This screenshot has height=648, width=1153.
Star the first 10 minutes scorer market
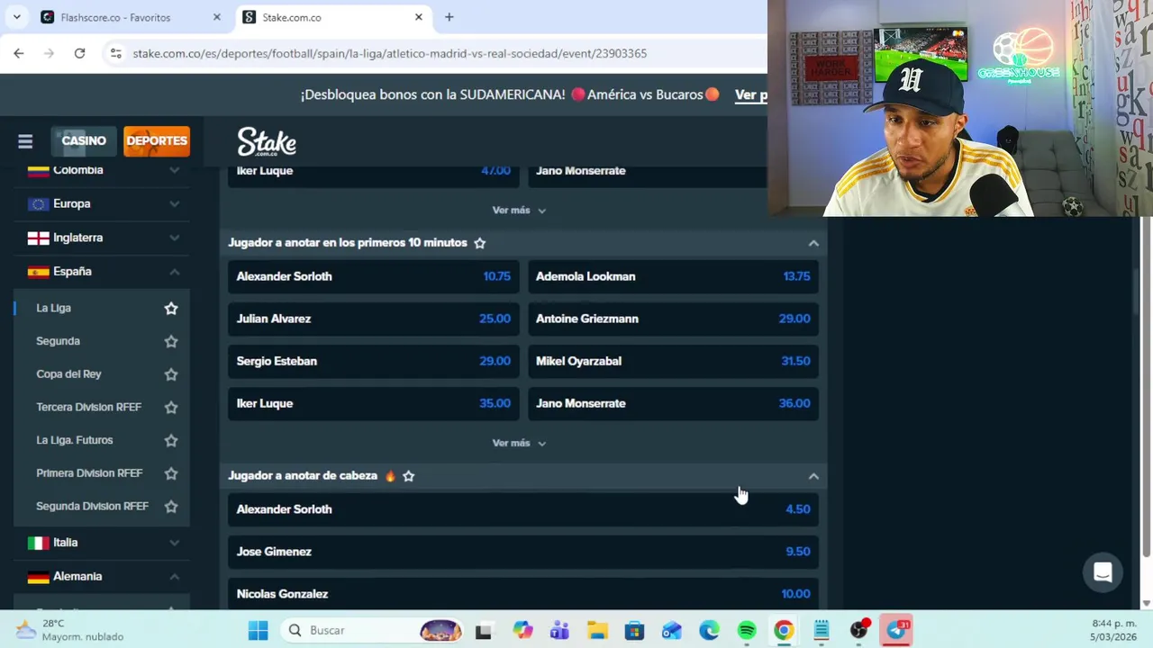coord(479,243)
